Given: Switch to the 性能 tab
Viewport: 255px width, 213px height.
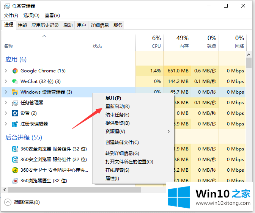Looking at the screenshot, I should click(x=22, y=25).
